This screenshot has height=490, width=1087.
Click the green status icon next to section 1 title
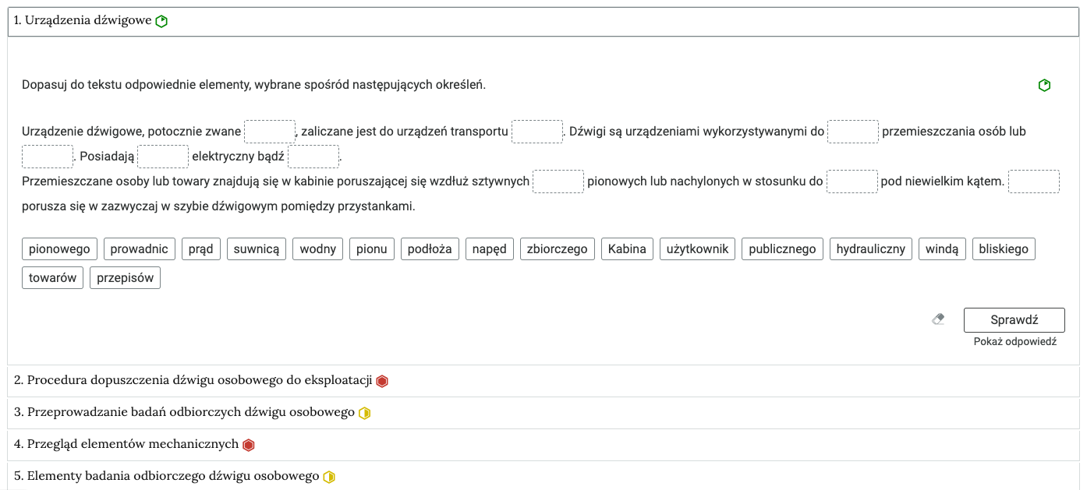(x=160, y=21)
